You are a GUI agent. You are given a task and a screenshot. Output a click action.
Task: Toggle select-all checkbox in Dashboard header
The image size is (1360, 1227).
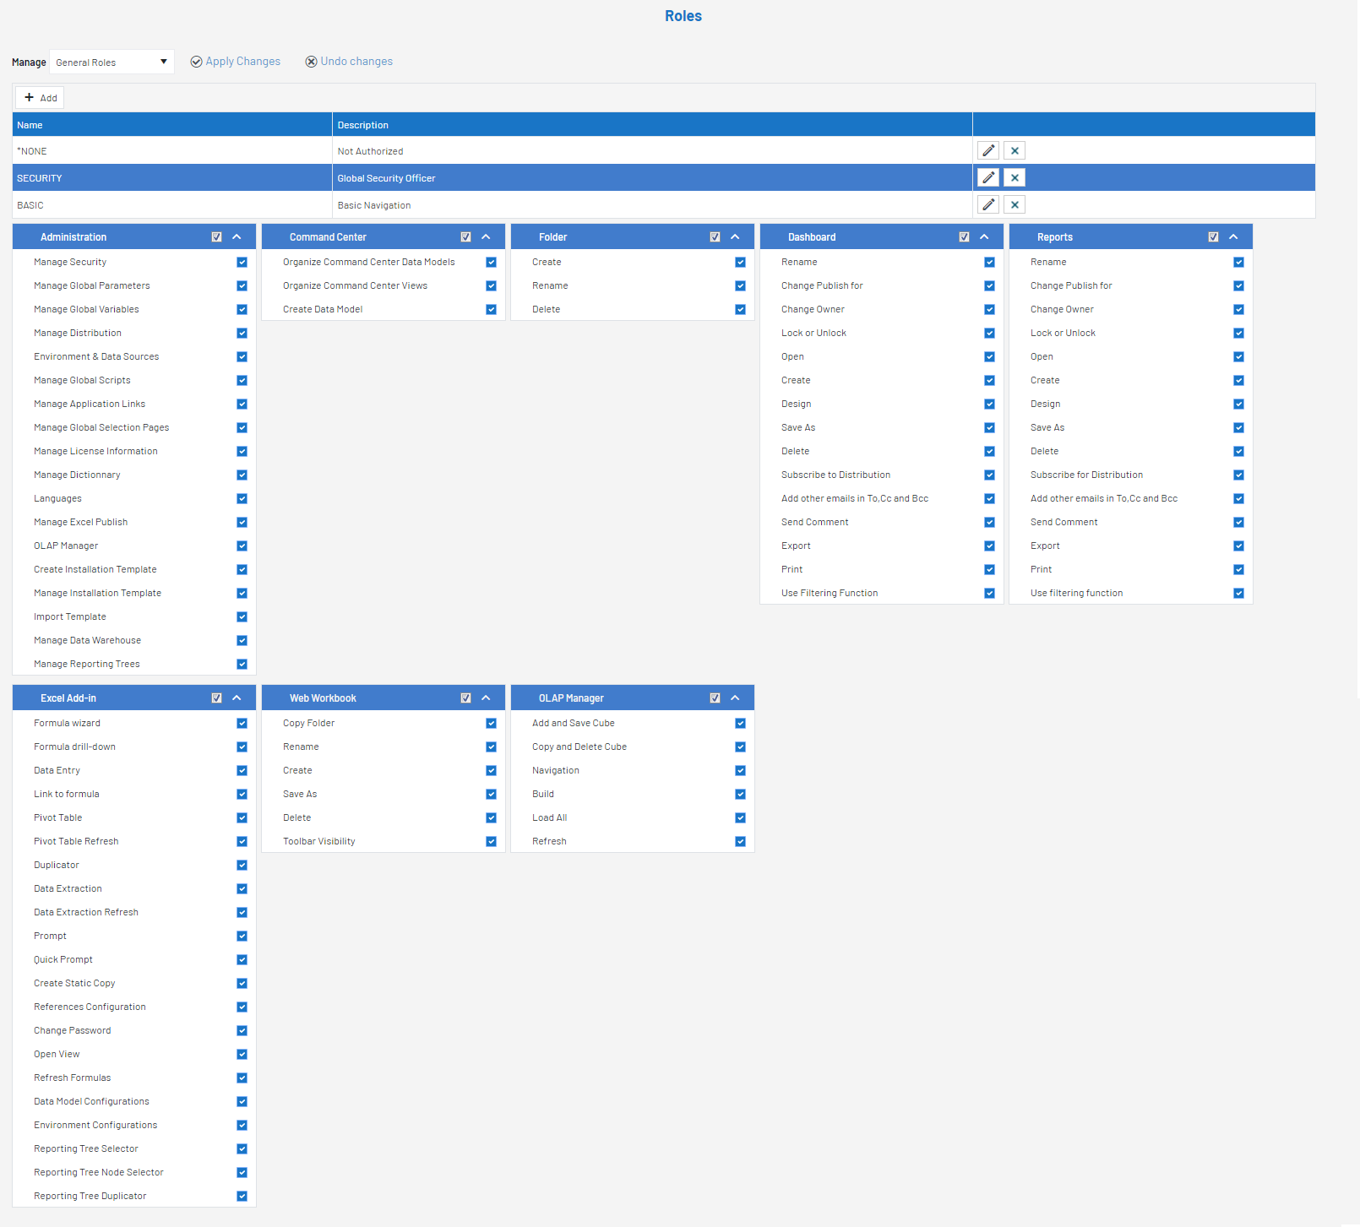tap(964, 237)
